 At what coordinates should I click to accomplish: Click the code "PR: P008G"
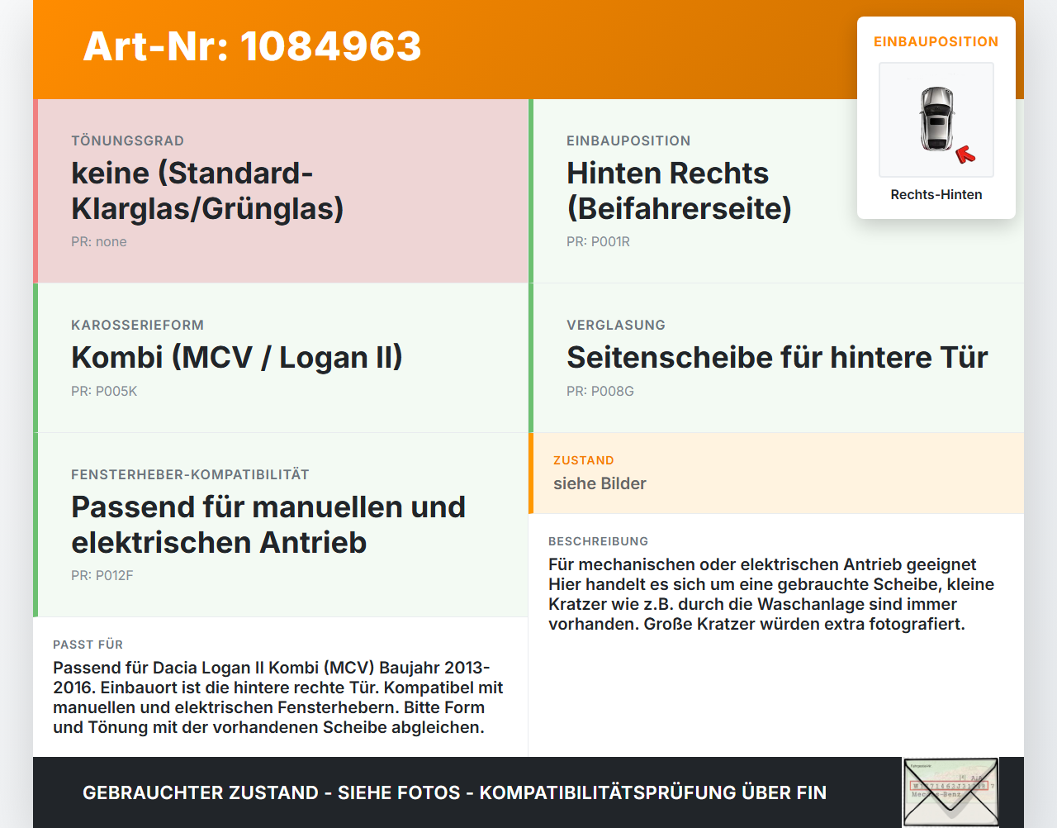[x=600, y=391]
